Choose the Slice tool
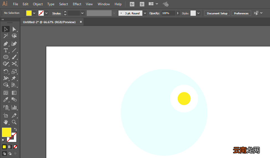 pyautogui.click(x=14, y=115)
